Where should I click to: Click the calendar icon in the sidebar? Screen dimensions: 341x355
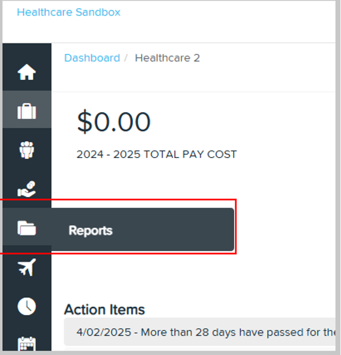pos(27,343)
